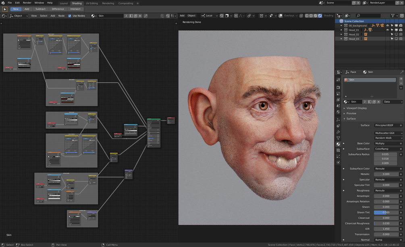
Task: Add a material slot with plus icon
Action: [401, 79]
